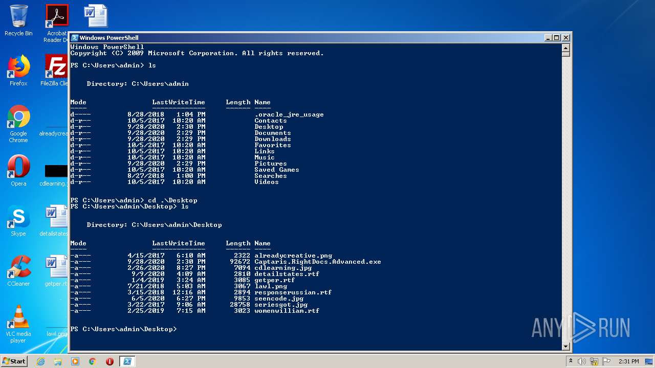This screenshot has width=655, height=368.
Task: Click the last empty PowerShell prompt line
Action: 123,329
